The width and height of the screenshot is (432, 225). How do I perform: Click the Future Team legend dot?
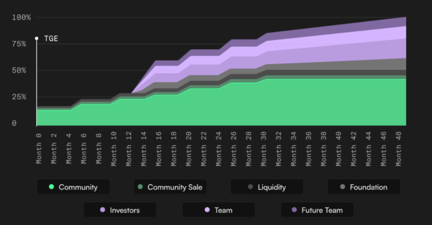[294, 210]
